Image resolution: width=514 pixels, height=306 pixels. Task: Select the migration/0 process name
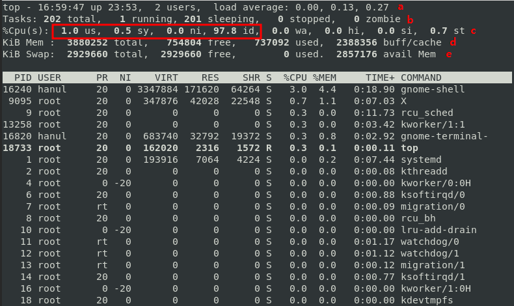433,206
